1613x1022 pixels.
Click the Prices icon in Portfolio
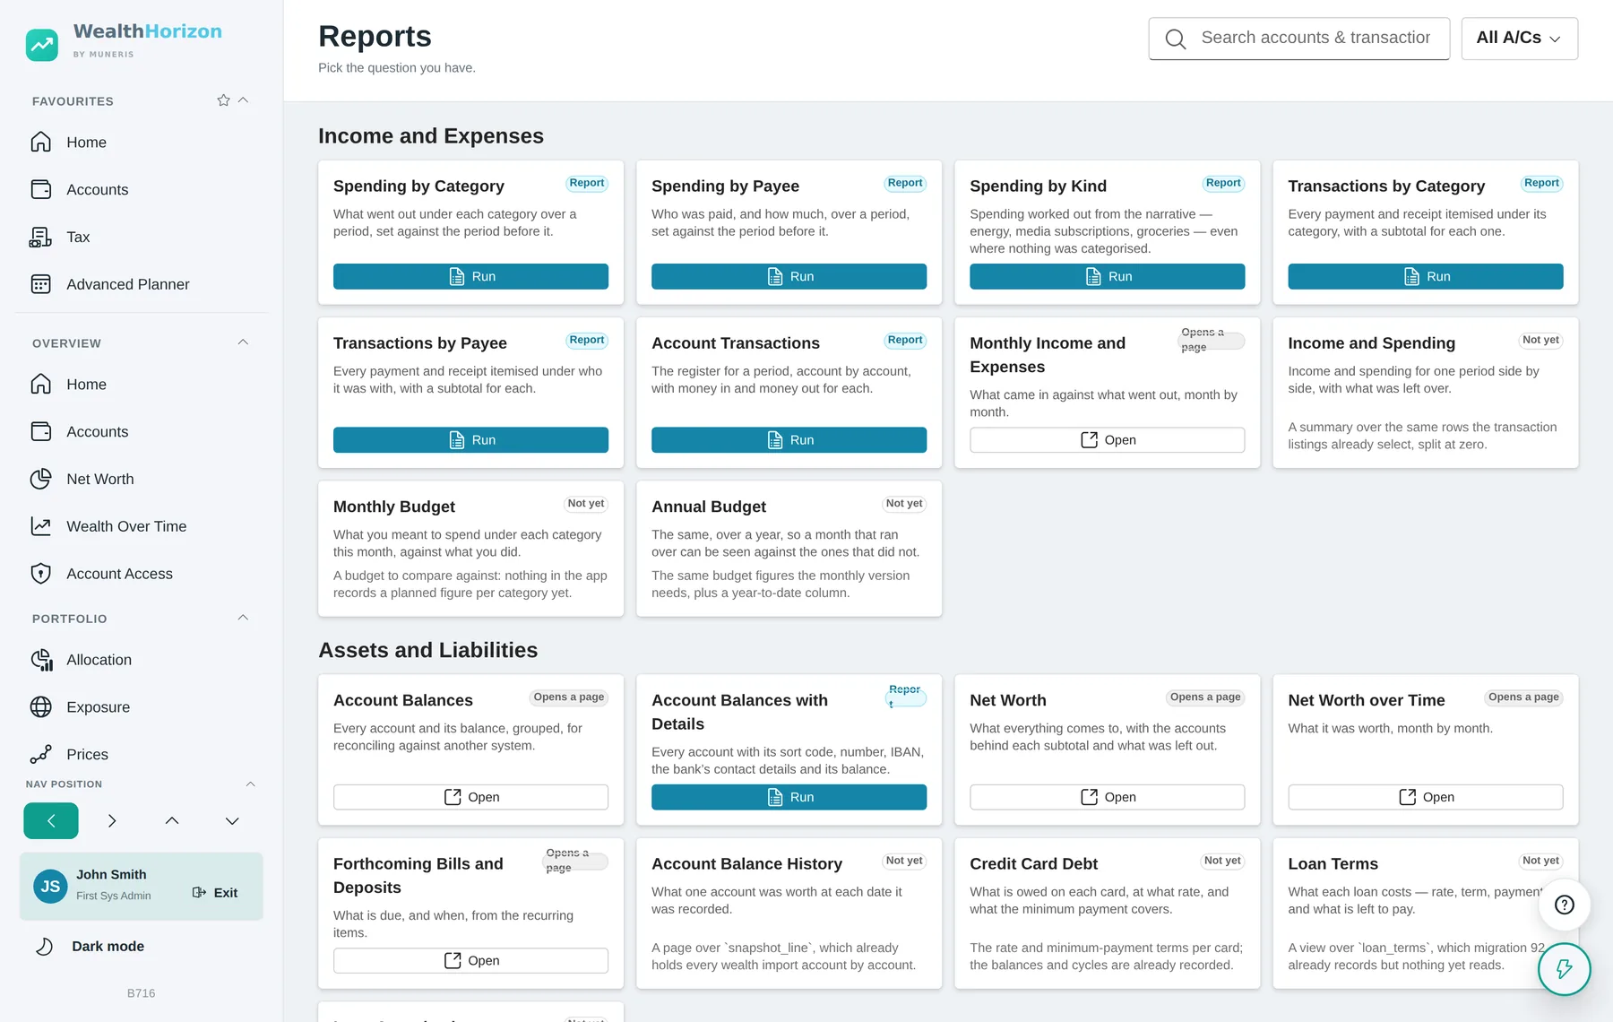tap(41, 755)
